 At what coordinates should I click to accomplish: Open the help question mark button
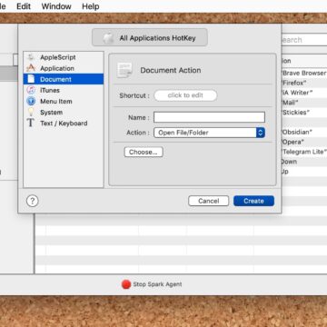tap(33, 201)
